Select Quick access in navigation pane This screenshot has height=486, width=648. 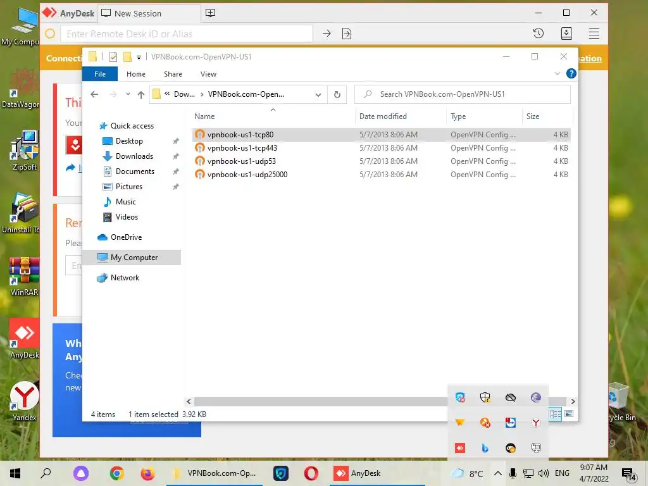[x=132, y=126]
